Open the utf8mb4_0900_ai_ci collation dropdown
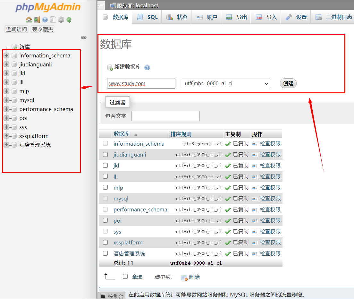Screen dimensions: 354x299 point(226,83)
